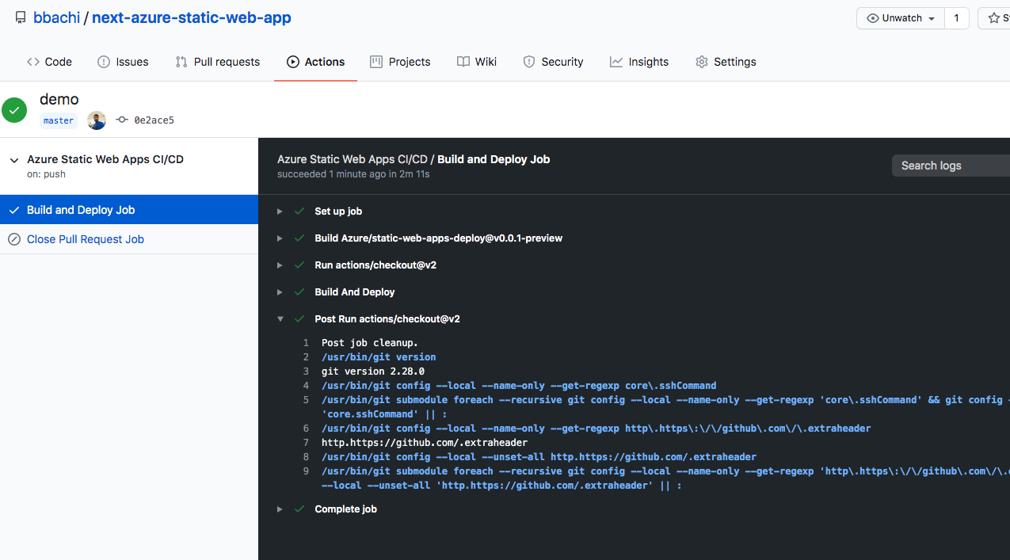Viewport: 1010px width, 560px height.
Task: Collapse Azure Static Web Apps CI/CD workflow
Action: pyautogui.click(x=14, y=160)
